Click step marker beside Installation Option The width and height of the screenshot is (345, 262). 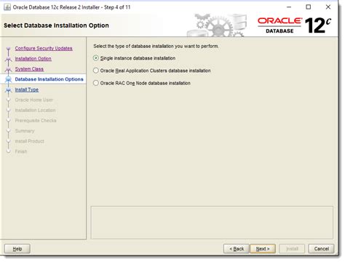pos(9,59)
